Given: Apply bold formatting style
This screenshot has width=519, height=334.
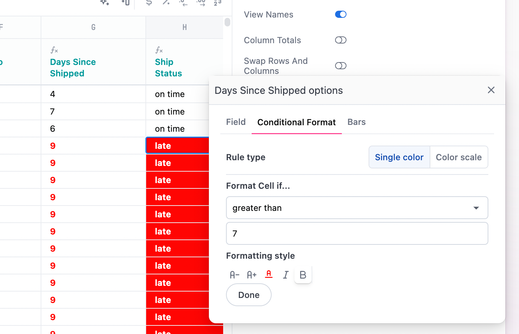Looking at the screenshot, I should tap(303, 275).
